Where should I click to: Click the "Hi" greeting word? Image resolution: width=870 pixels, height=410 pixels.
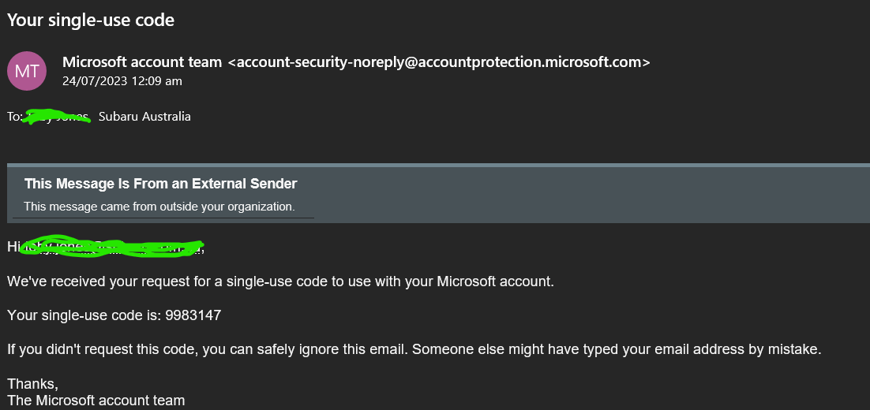(x=13, y=247)
